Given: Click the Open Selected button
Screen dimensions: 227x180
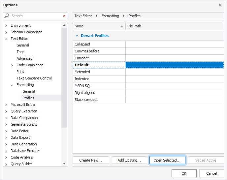Looking at the screenshot, I should point(167,160).
